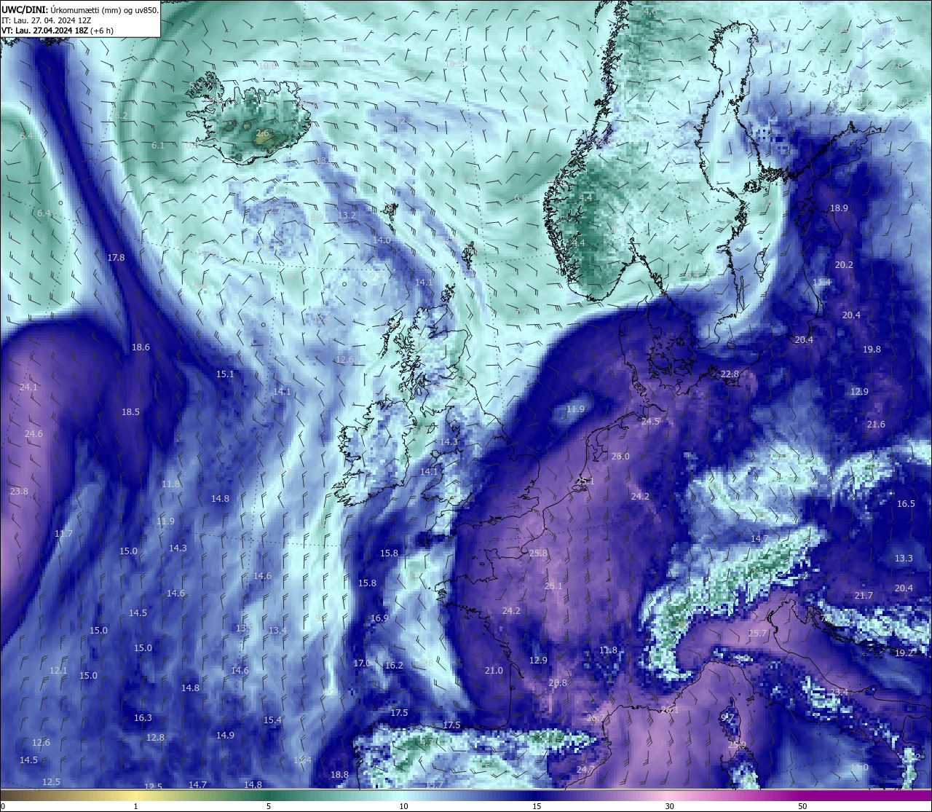
Task: Click the 23.8 map value
Action: point(19,492)
